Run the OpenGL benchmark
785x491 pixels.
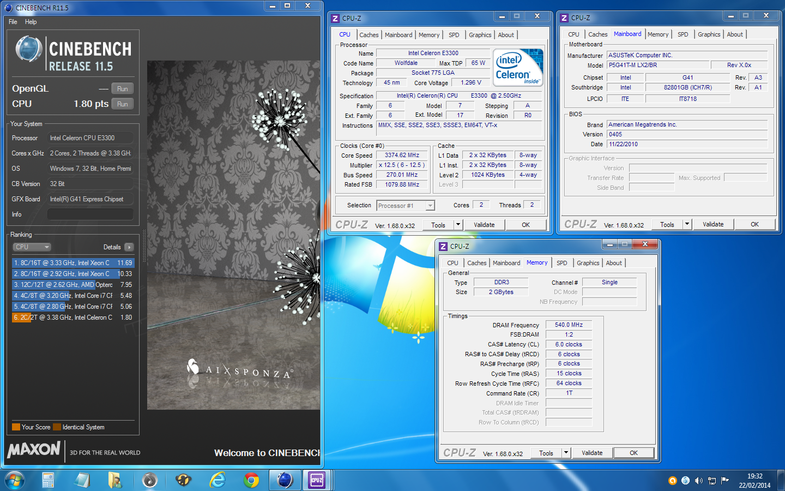tap(123, 89)
